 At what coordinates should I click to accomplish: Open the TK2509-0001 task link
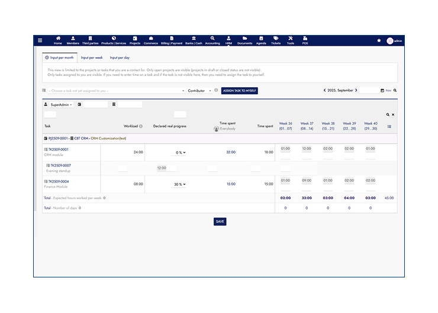click(59, 149)
